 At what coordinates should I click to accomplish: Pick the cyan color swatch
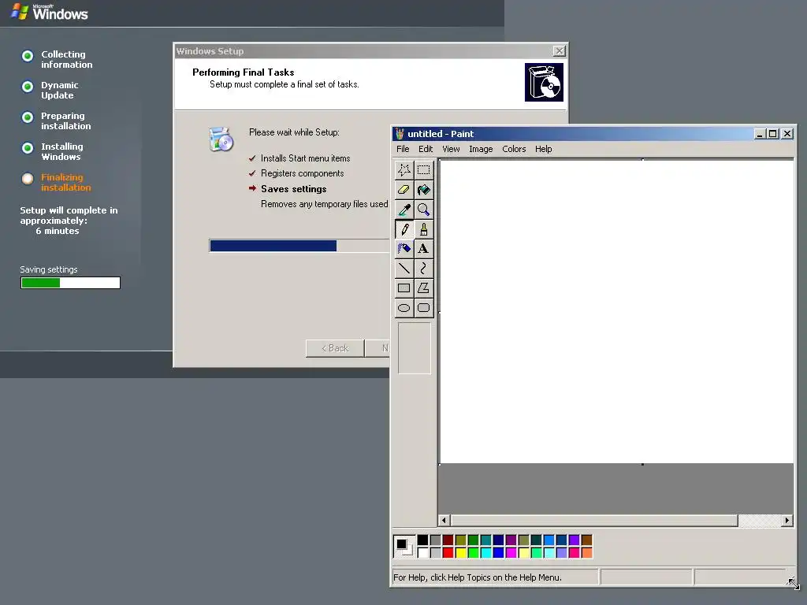[485, 552]
